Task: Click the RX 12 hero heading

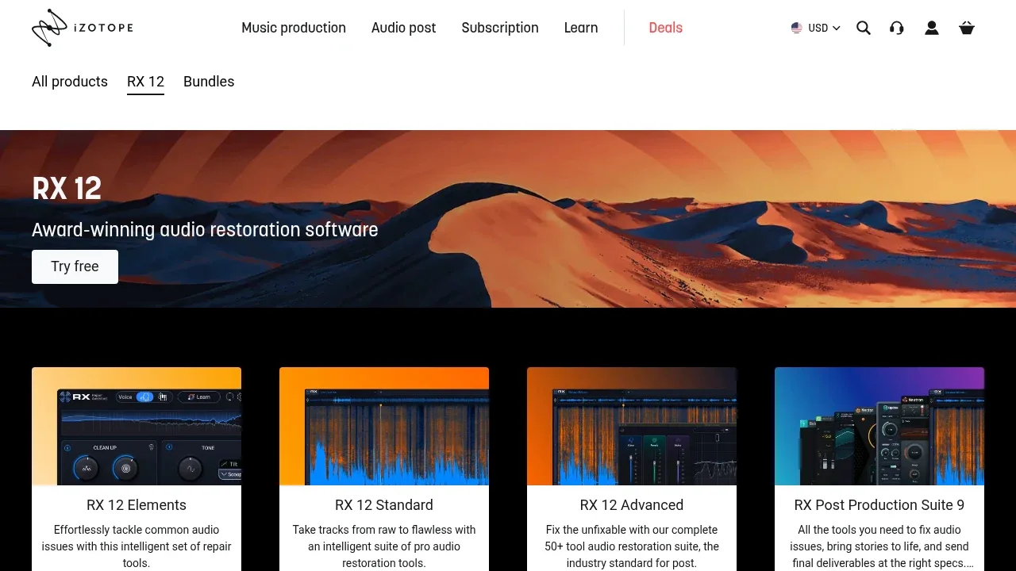Action: tap(67, 189)
